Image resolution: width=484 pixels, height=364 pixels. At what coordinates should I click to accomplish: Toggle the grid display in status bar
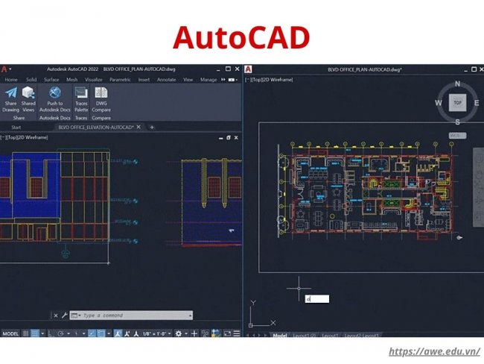click(x=25, y=333)
